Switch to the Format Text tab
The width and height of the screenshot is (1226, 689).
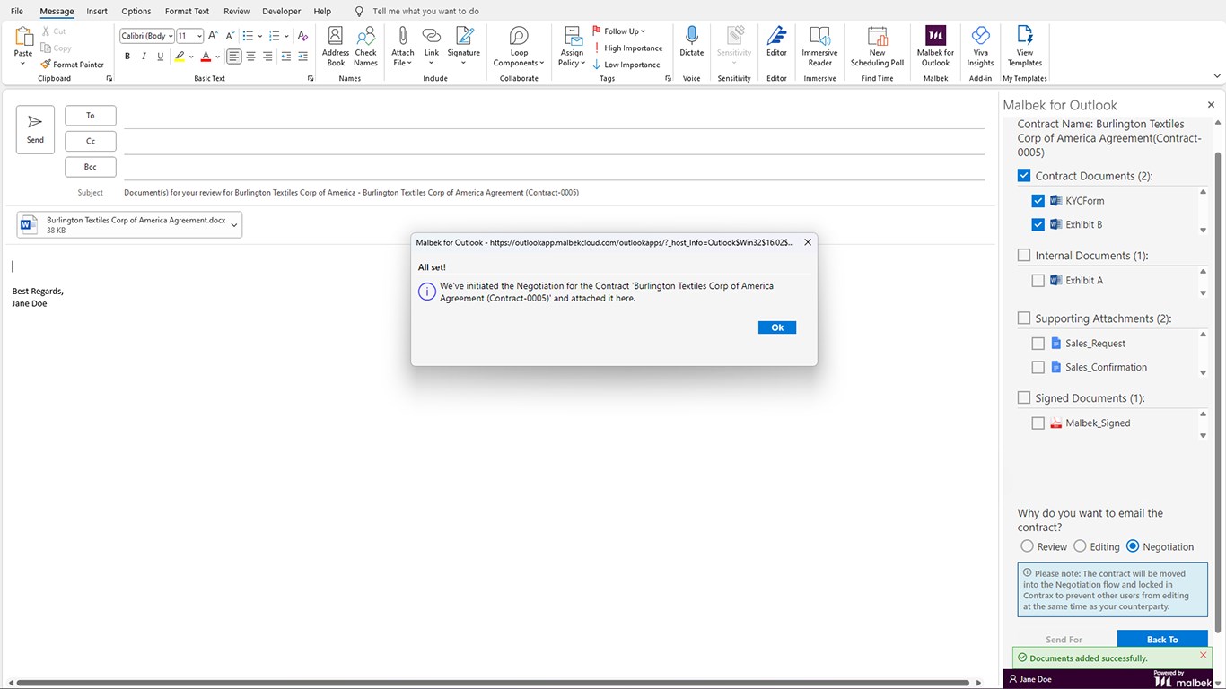[187, 12]
